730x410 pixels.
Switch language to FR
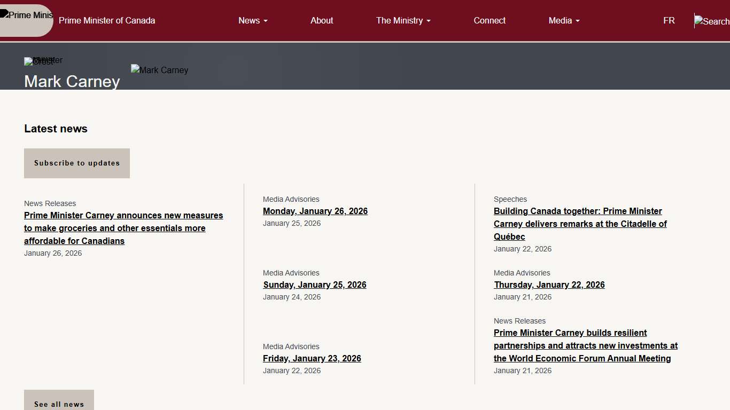tap(669, 20)
